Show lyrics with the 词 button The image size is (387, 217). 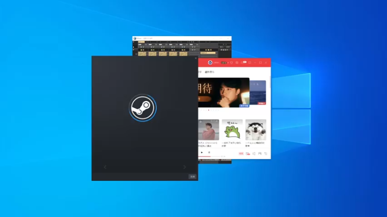click(209, 152)
